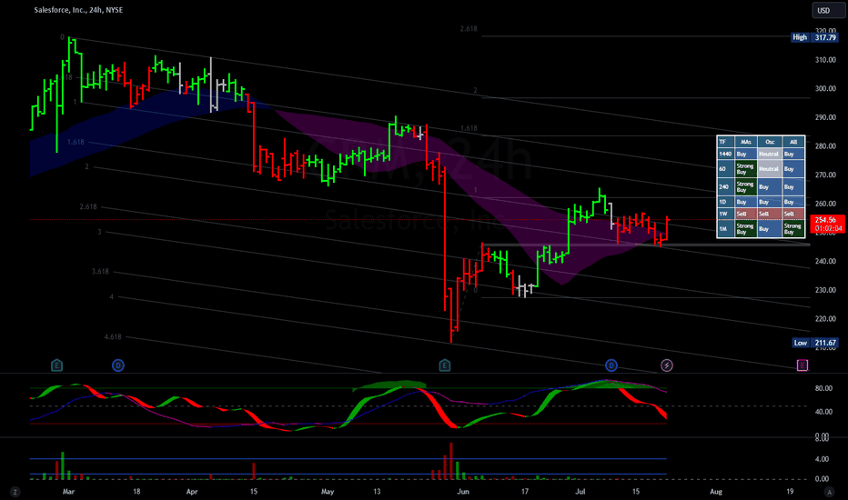Screen dimensions: 848x500
Task: Click the Strong Buy All cell in the 1M row
Action: 793,229
